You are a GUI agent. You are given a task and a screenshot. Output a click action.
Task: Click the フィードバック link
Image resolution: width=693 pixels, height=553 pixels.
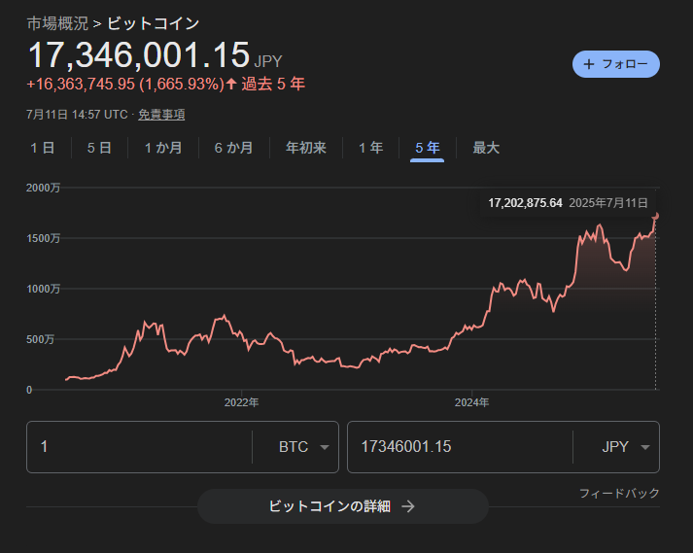tap(619, 494)
